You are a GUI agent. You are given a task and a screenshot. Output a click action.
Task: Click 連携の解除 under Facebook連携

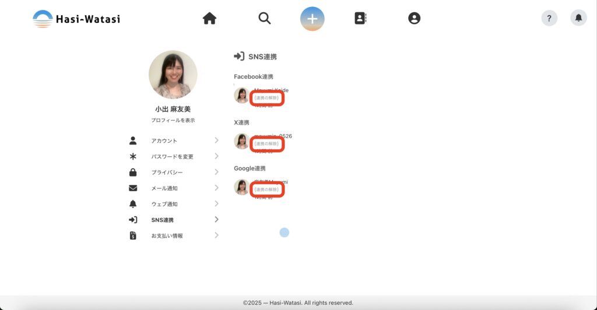[267, 98]
